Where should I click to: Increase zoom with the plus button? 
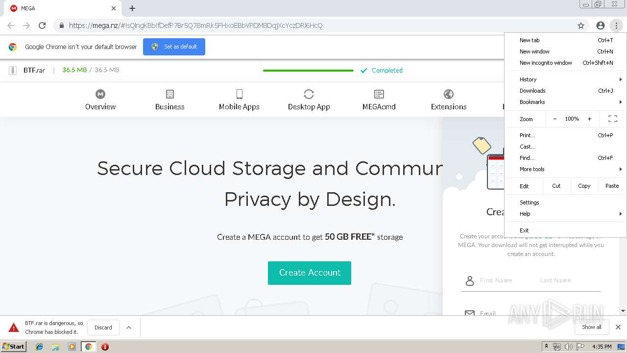(589, 119)
